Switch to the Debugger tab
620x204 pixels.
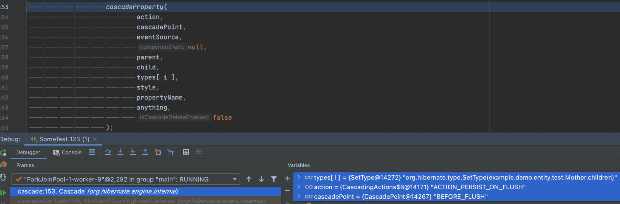click(28, 153)
